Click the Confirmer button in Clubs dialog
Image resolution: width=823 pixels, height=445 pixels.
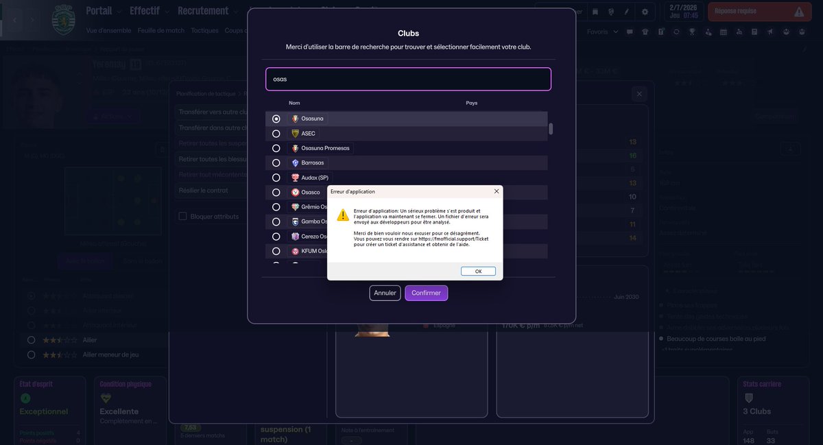(427, 293)
